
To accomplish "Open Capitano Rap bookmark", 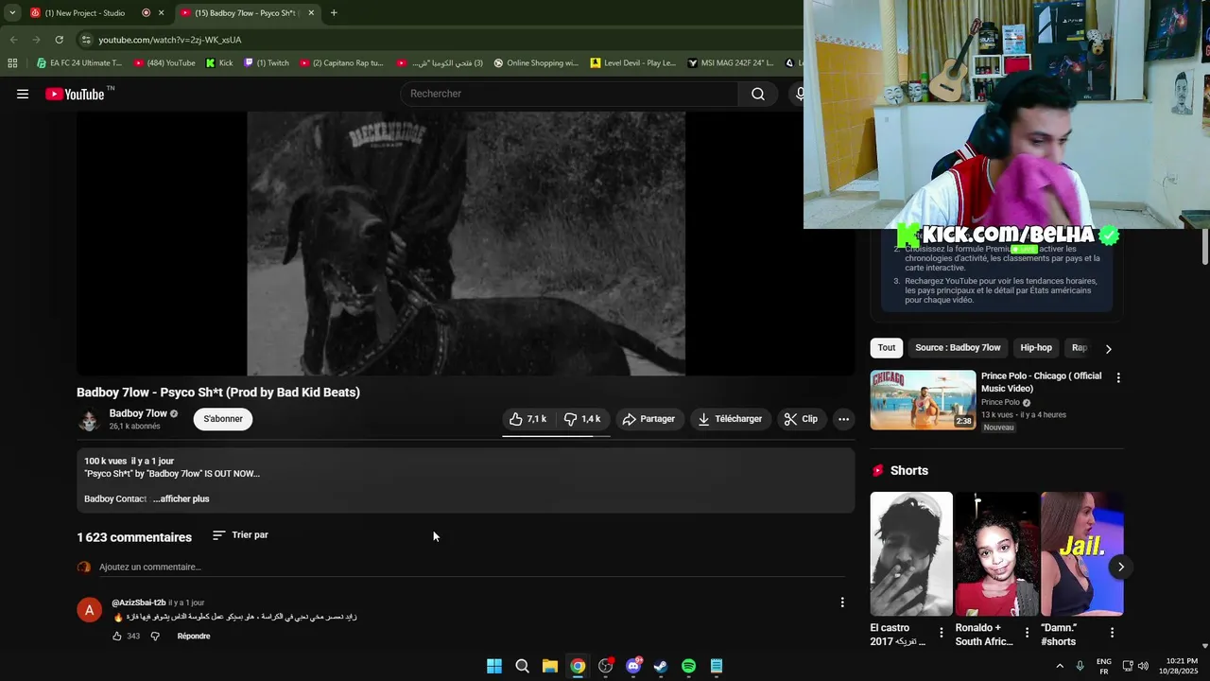I will click(342, 63).
